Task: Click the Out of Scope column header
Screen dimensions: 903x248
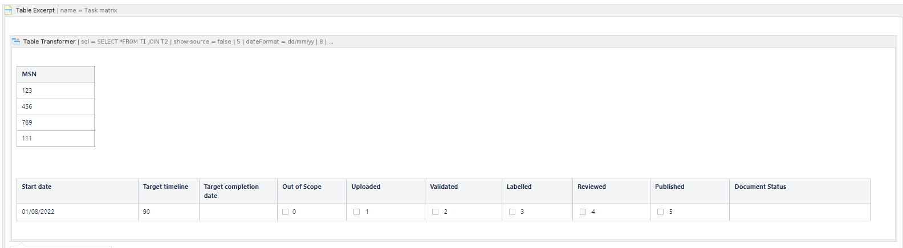Action: point(312,192)
